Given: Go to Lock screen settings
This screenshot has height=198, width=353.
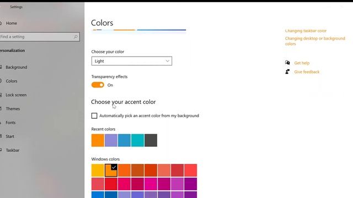Looking at the screenshot, I should (x=16, y=95).
